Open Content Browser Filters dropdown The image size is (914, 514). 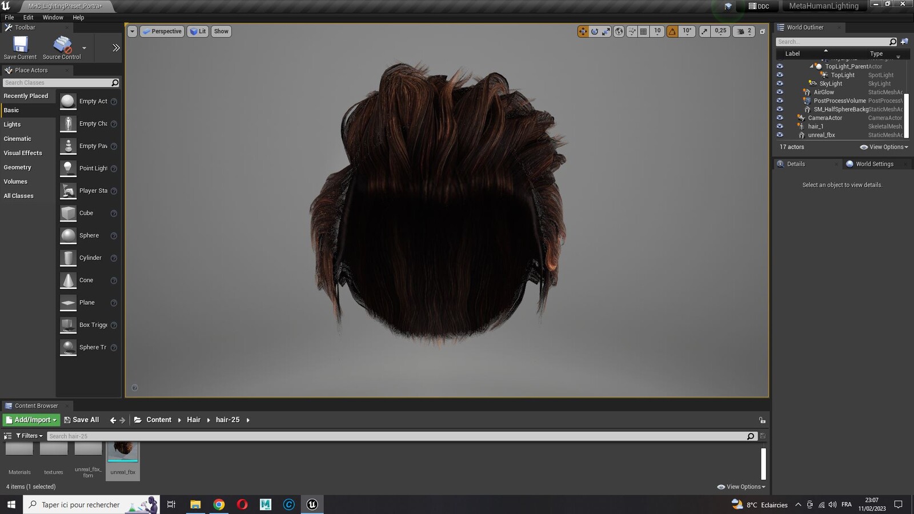tap(29, 436)
